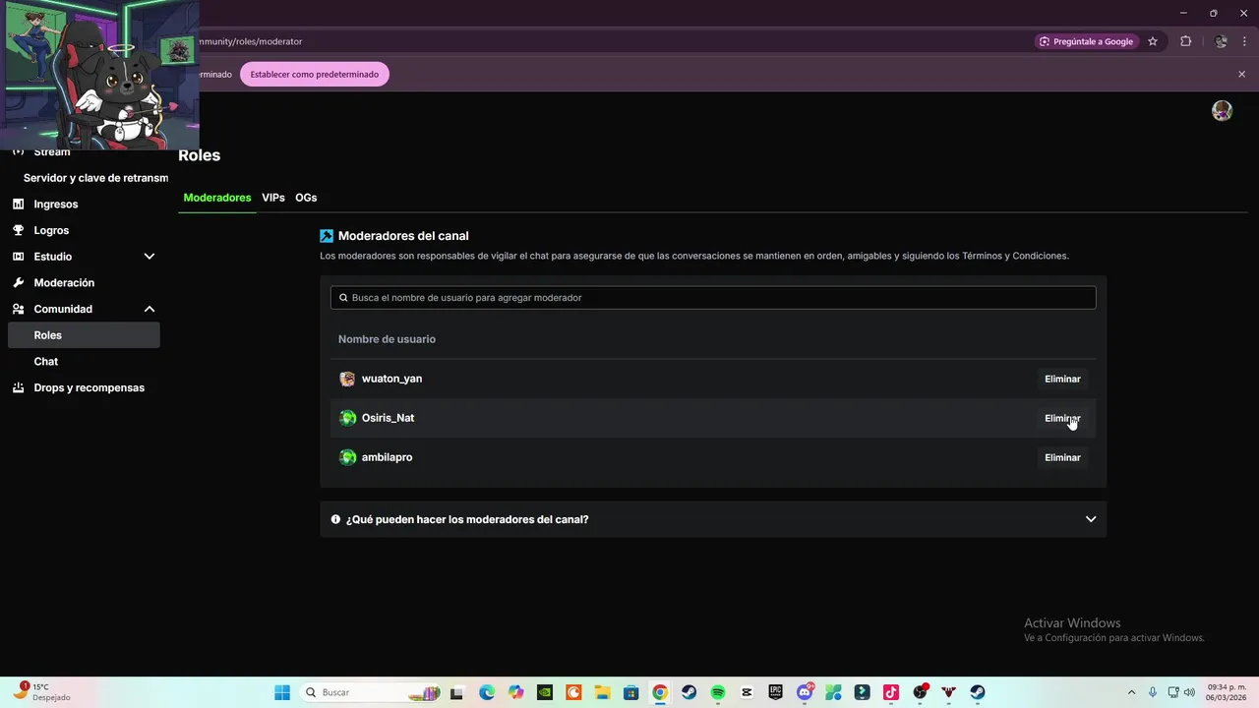Click the Estudio video icon in sidebar

pos(18,257)
